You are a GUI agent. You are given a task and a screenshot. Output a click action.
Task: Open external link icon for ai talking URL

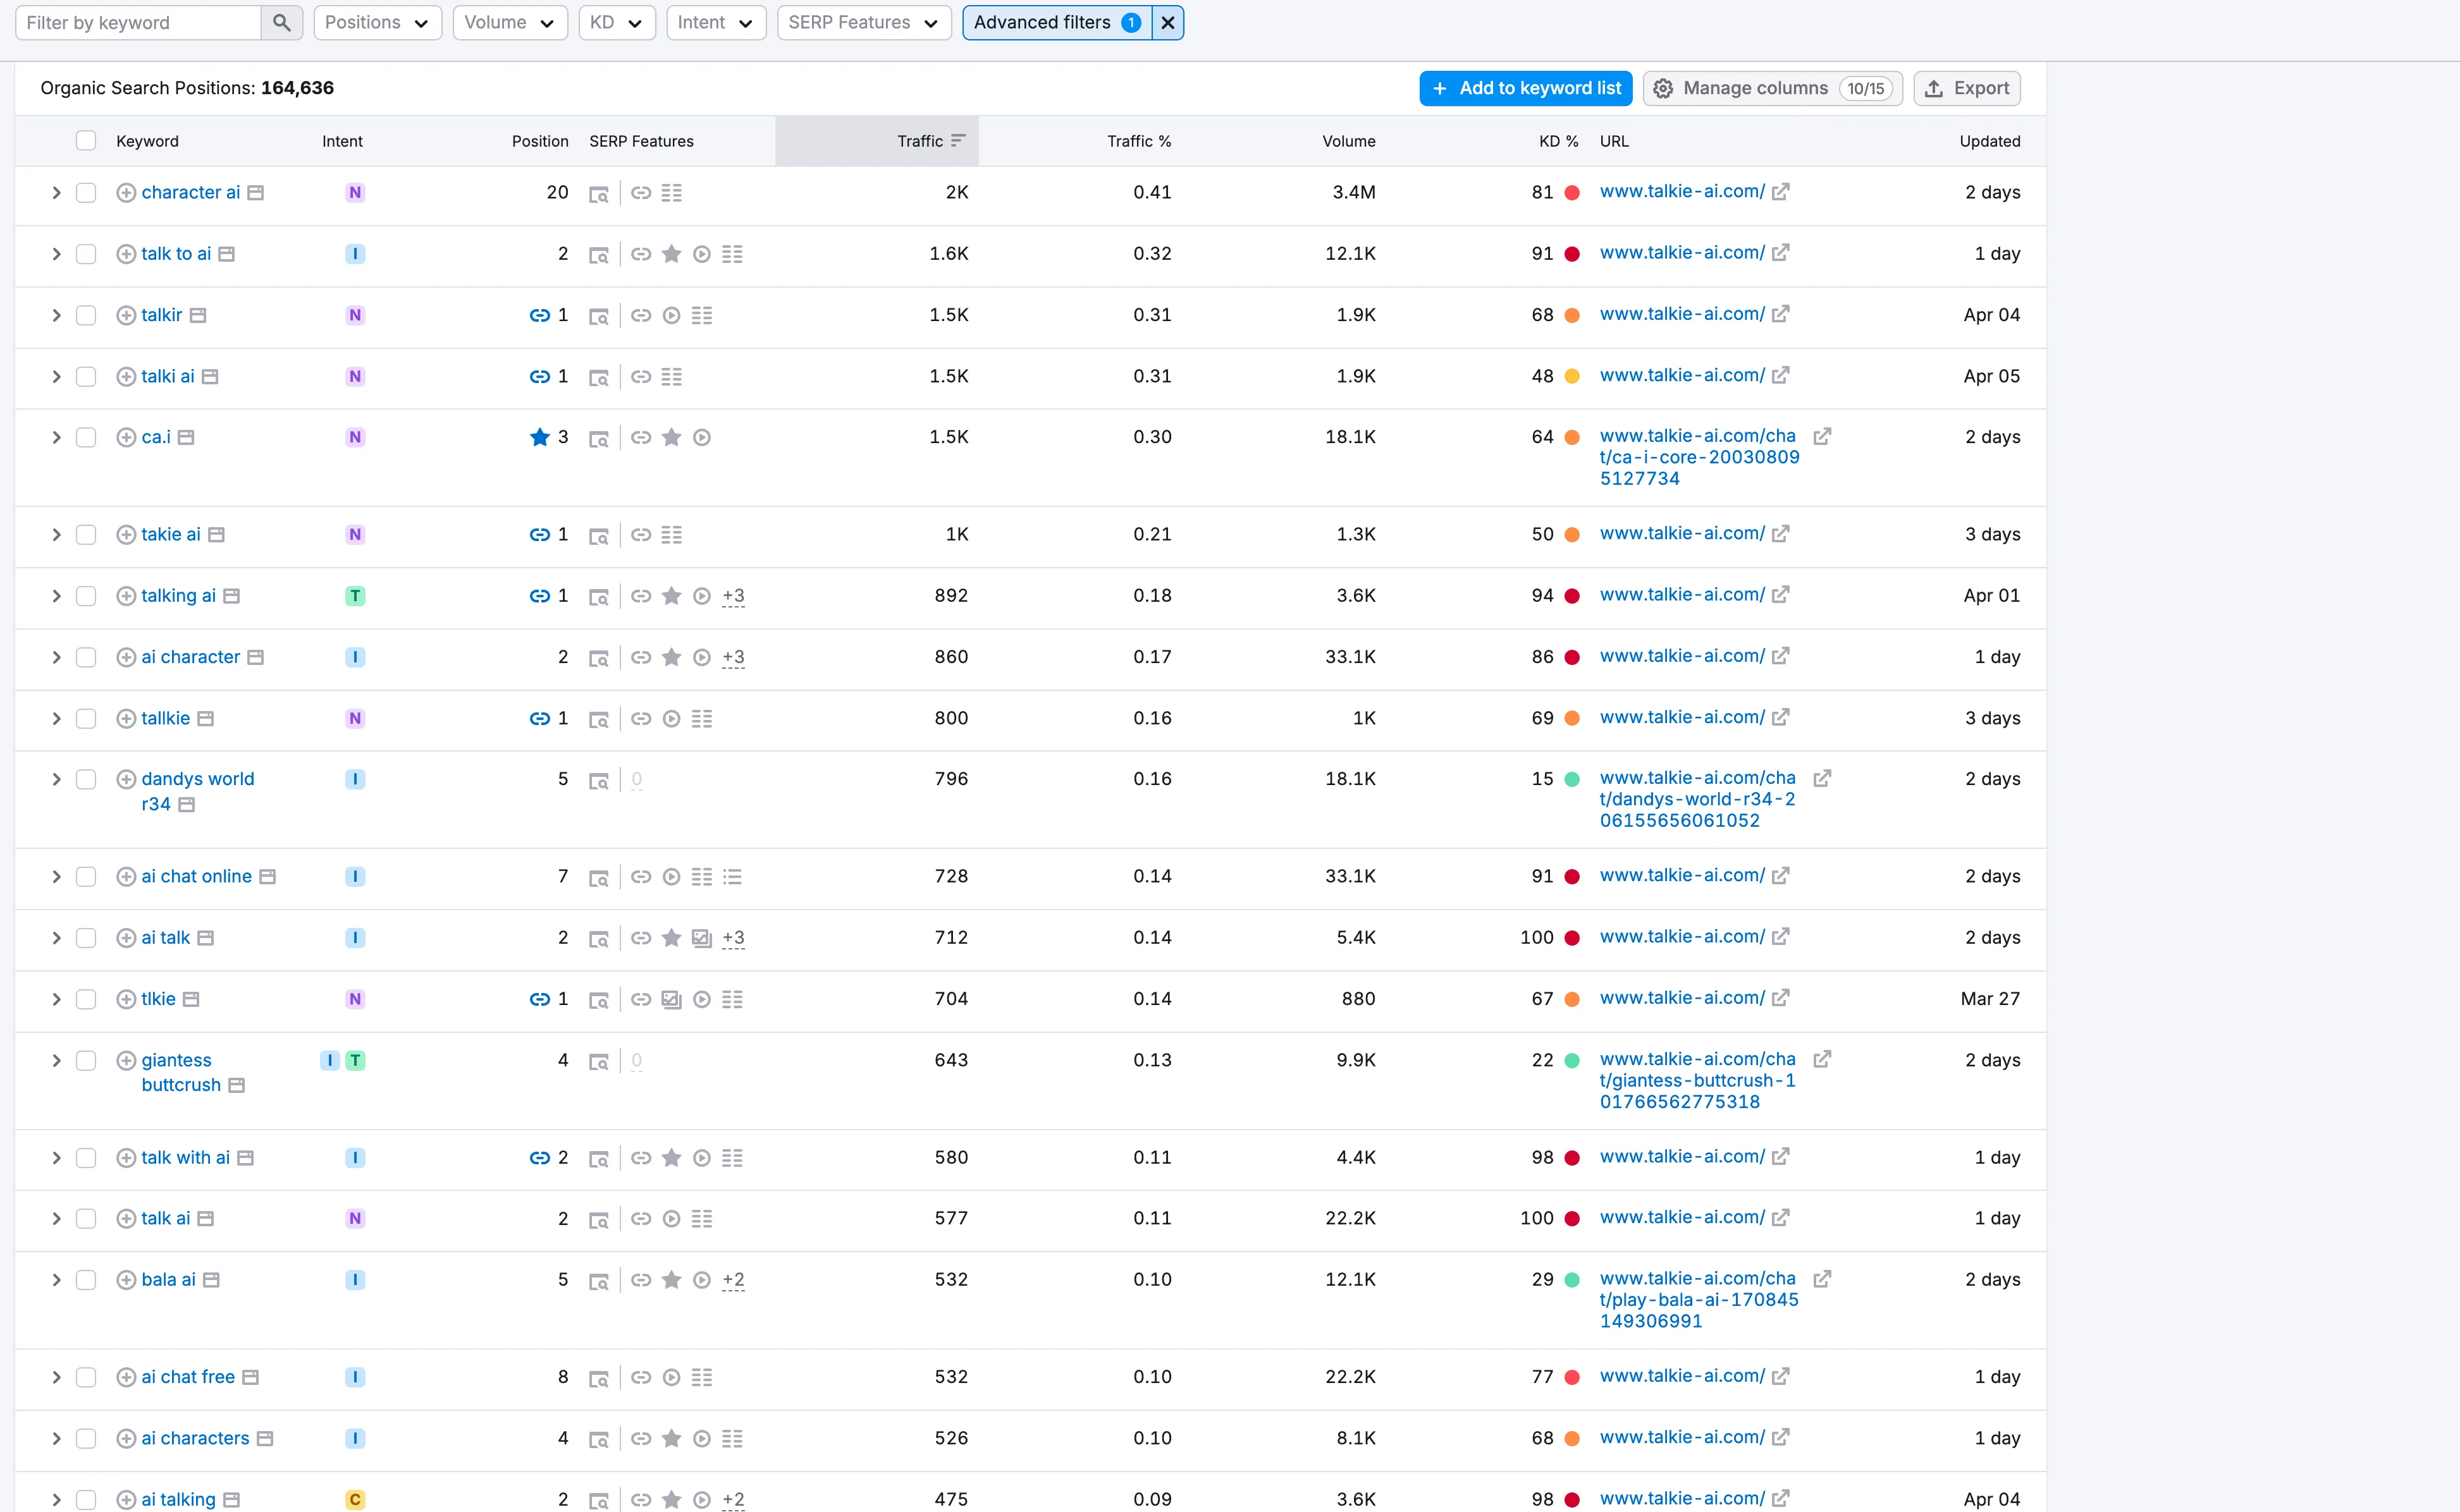pyautogui.click(x=1781, y=1499)
